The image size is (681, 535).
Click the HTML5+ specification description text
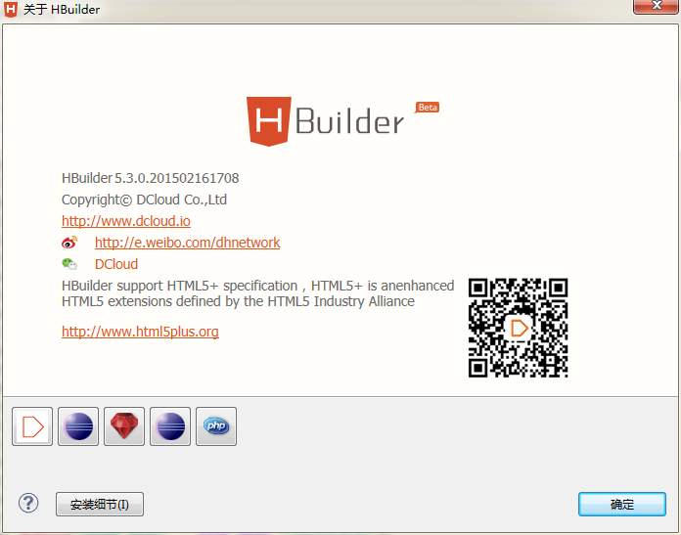[258, 293]
